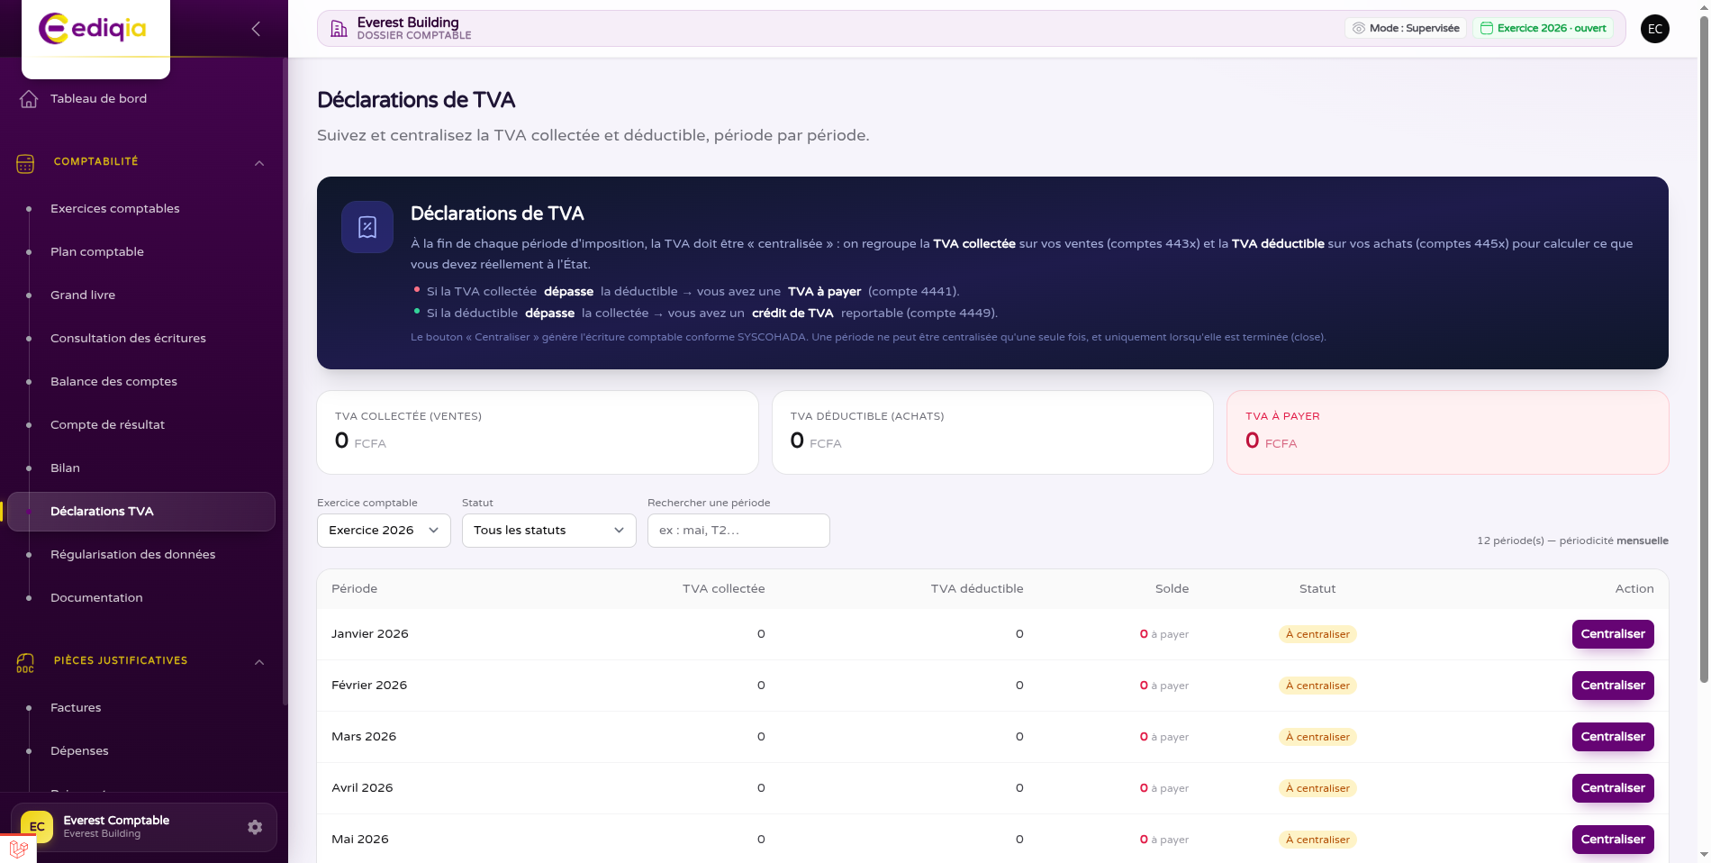Go to Tableau de bord
Screen dimensions: 1711x863
click(98, 99)
